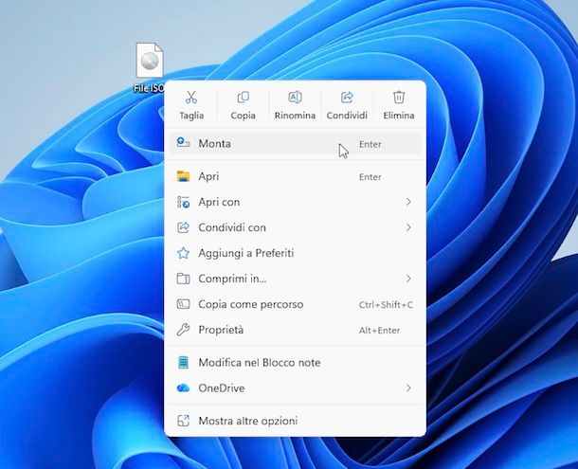Click the Apri con icon
This screenshot has width=578, height=469.
point(183,202)
